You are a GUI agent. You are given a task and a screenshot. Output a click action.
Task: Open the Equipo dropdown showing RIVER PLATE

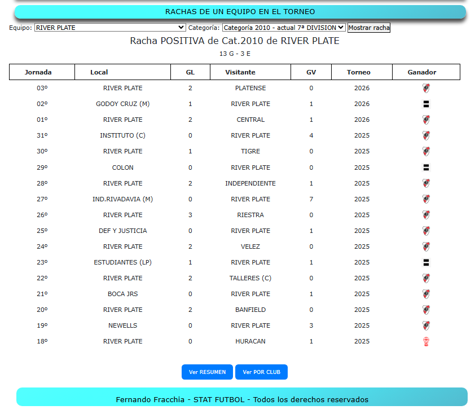110,28
